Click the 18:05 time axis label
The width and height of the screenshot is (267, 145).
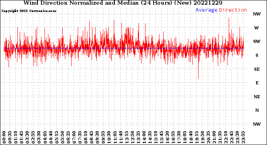pos(185,137)
